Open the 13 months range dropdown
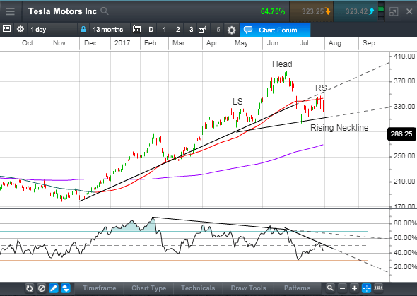The height and width of the screenshot is (296, 417). coord(110,29)
